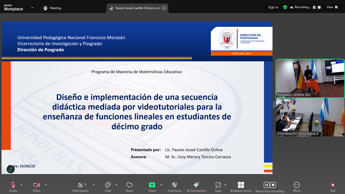The width and height of the screenshot is (345, 194).
Task: Click the Zoom Workplace logo
Action: (x=13, y=8)
